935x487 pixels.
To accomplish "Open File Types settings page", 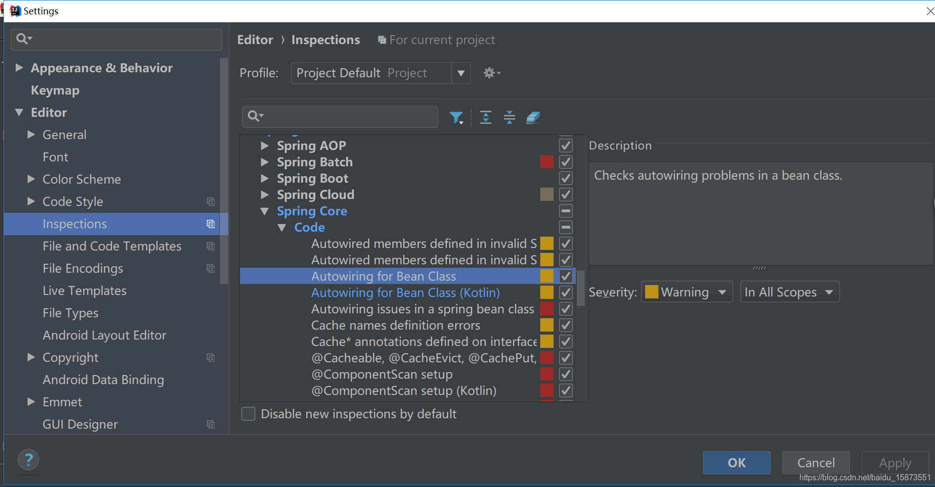I will click(x=70, y=313).
